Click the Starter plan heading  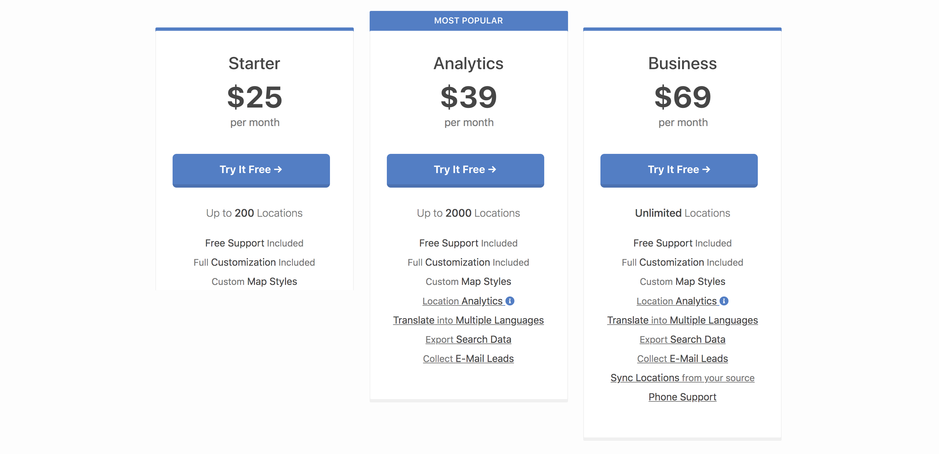tap(255, 64)
